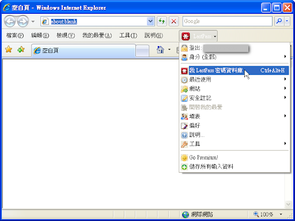Choose the 登出 logout menu item

235,48
